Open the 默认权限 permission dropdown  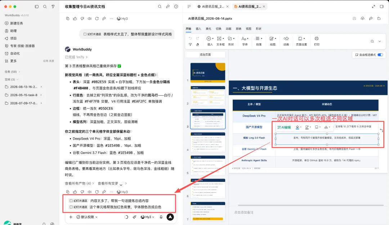point(87,217)
